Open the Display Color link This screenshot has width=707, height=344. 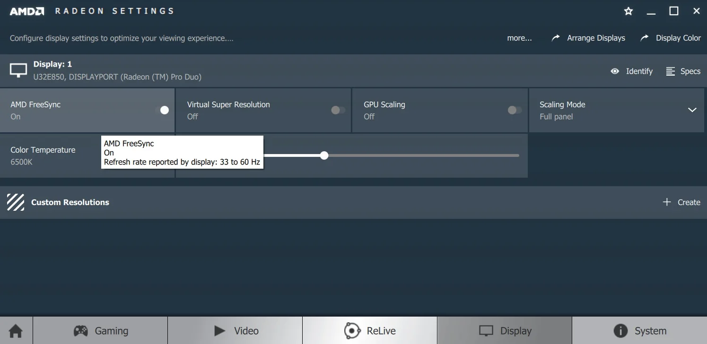click(678, 38)
